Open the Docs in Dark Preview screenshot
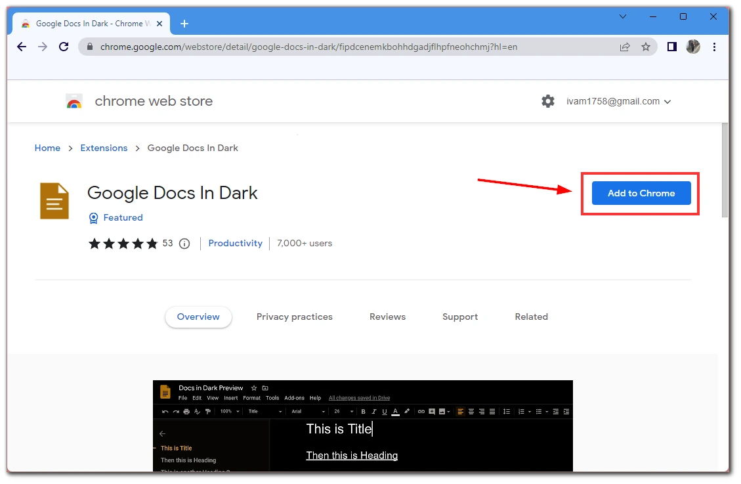The image size is (741, 484). pyautogui.click(x=363, y=426)
